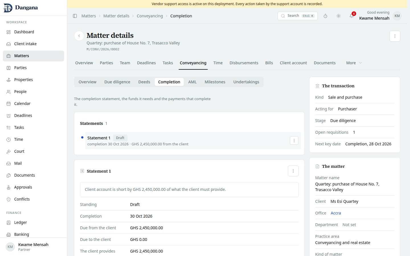This screenshot has width=410, height=256.
Task: Switch theme with the sun icon
Action: tap(339, 16)
